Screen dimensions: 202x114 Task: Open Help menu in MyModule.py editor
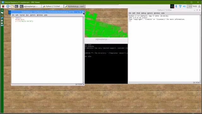pos(45,15)
